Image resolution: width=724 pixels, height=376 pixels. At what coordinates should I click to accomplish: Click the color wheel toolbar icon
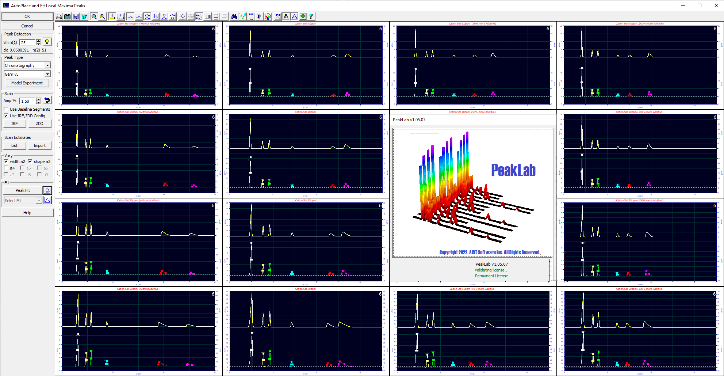[268, 16]
